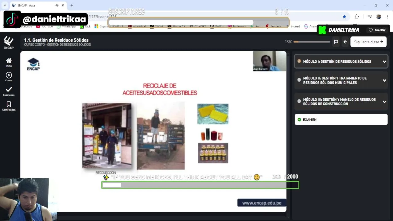Click the Sign in to Outlook bookmark
This screenshot has width=393, height=221.
(109, 26)
